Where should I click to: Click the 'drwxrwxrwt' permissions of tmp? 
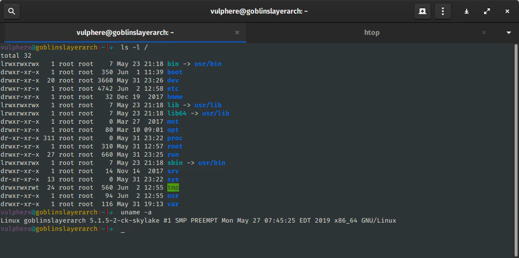(x=20, y=188)
